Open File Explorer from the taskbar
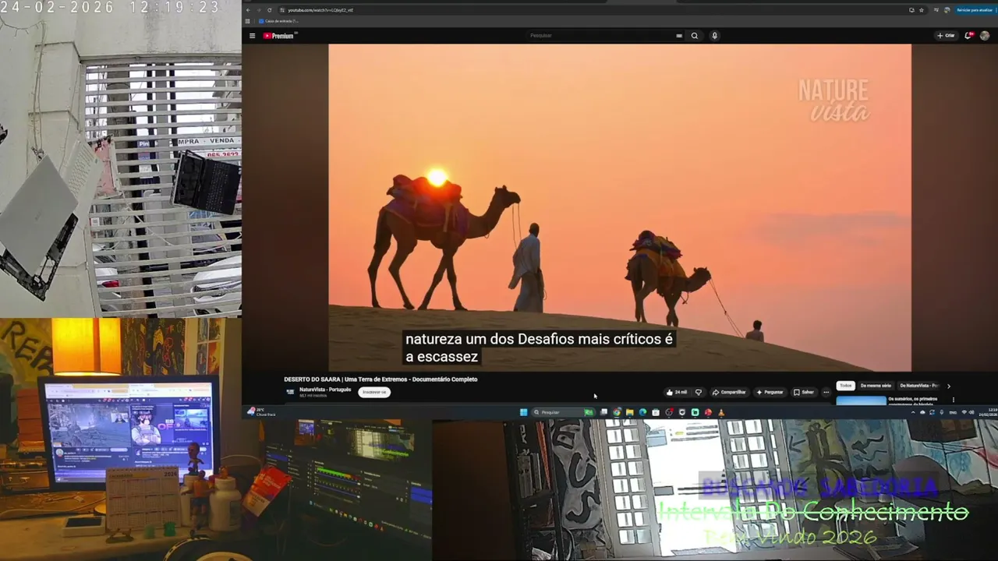998x561 pixels. pos(630,412)
